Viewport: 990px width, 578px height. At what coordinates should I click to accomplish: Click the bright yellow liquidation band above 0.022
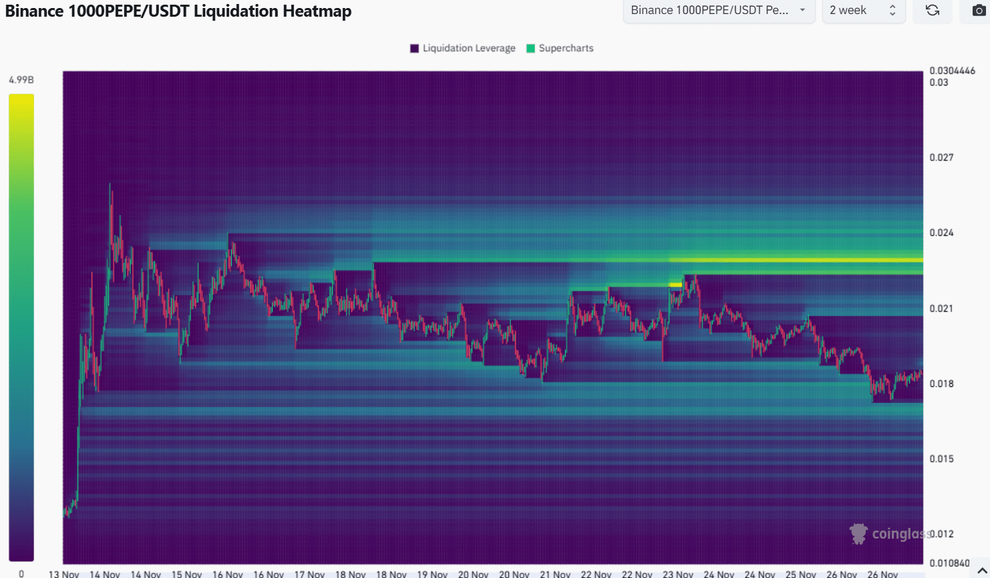[795, 260]
